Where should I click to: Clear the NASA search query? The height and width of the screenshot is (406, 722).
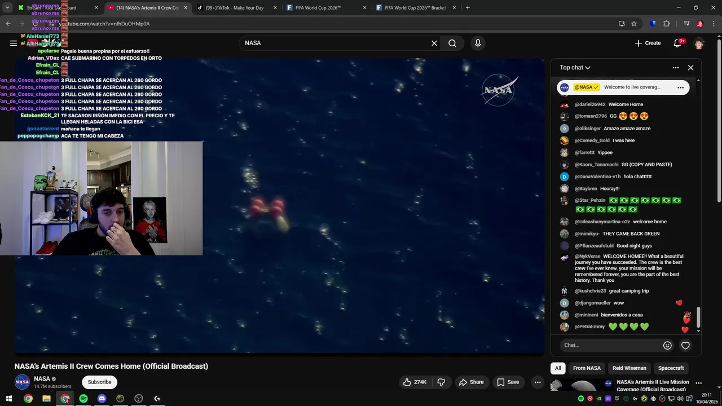[434, 43]
